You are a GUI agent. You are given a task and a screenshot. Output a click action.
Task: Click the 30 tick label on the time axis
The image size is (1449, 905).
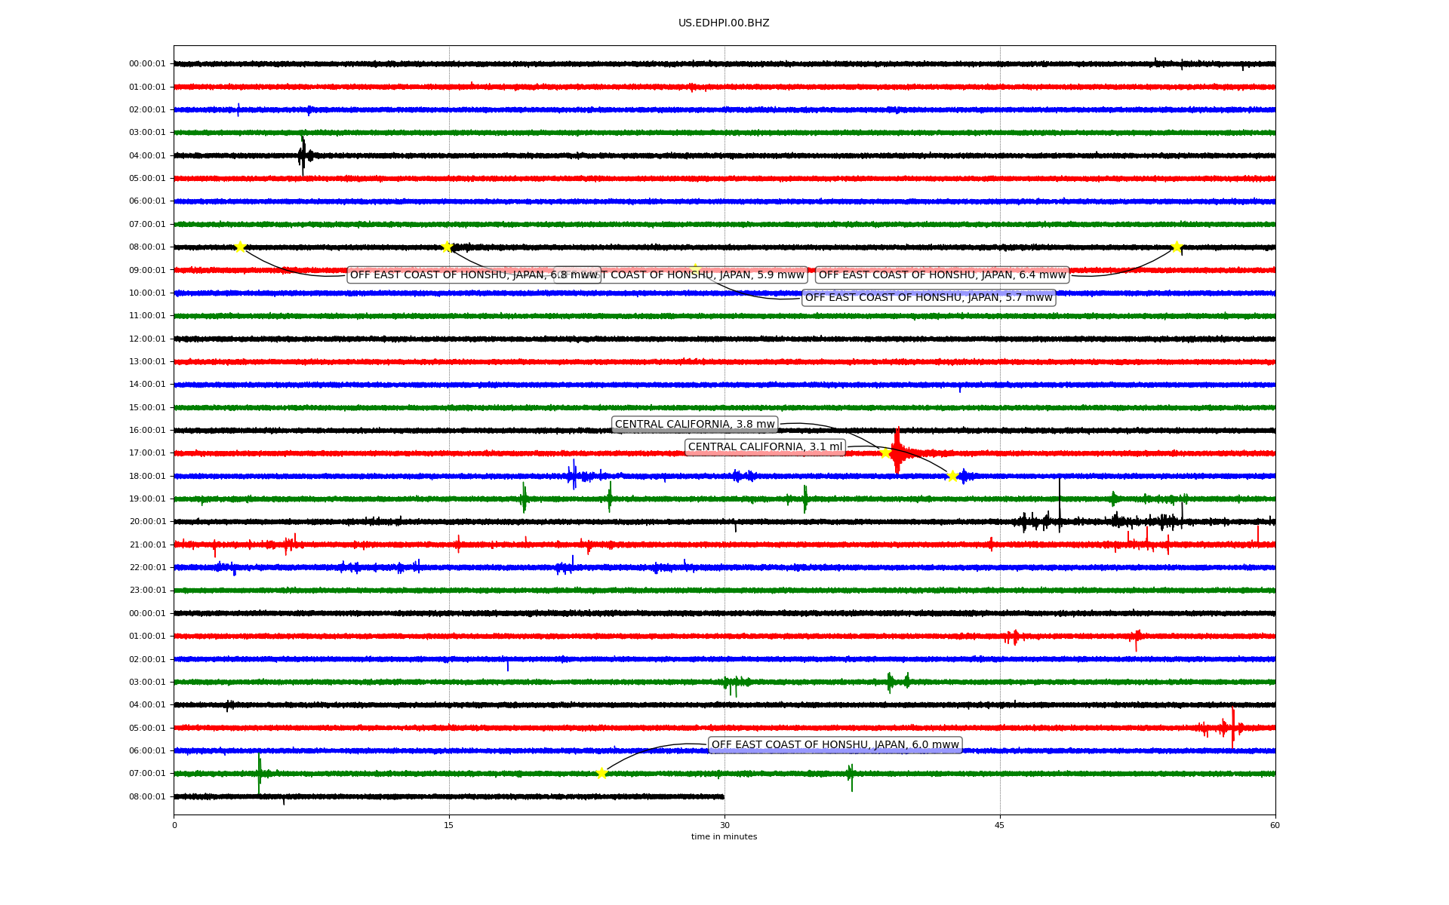(724, 825)
